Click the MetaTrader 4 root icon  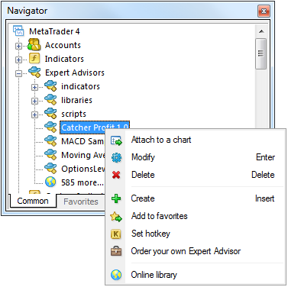coord(19,31)
